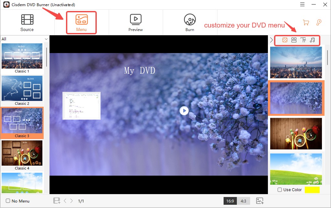The width and height of the screenshot is (331, 208).
Task: Open the frame layout customization icon
Action: point(294,40)
